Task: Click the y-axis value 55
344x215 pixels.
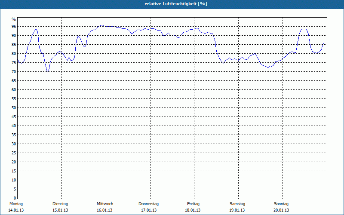Action: coord(14,99)
